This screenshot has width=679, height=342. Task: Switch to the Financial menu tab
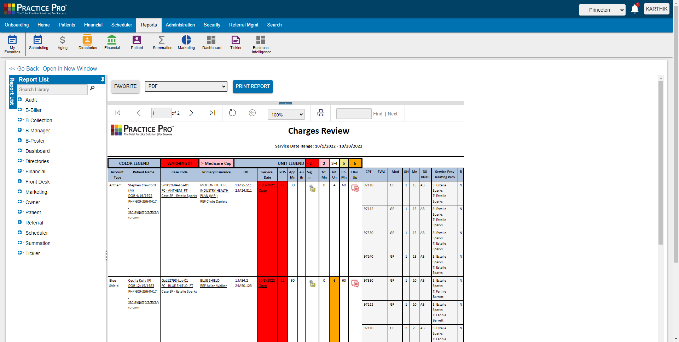tap(93, 25)
